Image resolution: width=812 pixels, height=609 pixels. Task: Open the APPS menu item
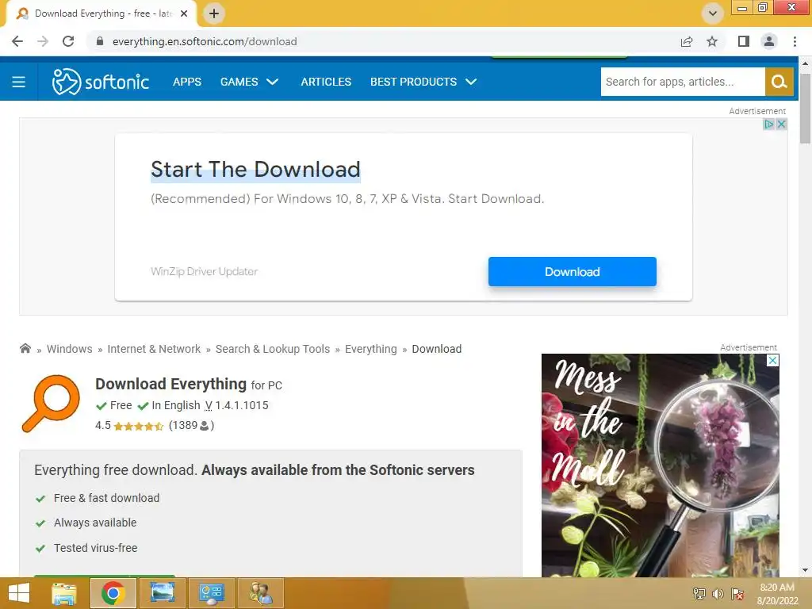tap(187, 82)
